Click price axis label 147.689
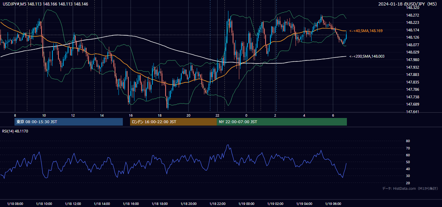This screenshot has width=442, height=207. pyautogui.click(x=413, y=104)
